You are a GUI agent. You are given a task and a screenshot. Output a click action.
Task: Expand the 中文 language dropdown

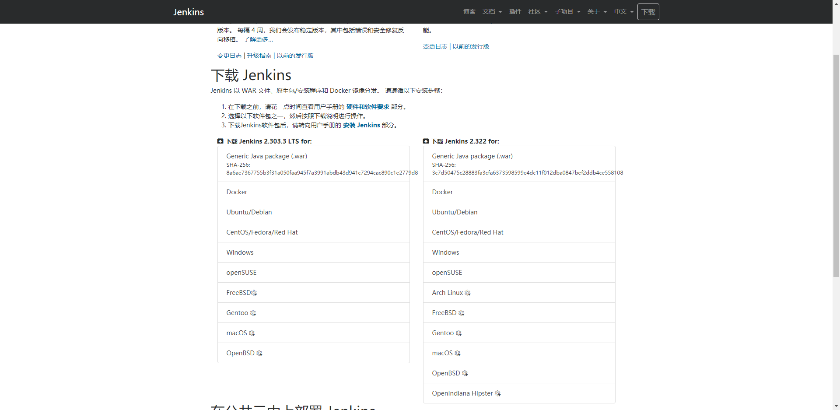pos(623,12)
